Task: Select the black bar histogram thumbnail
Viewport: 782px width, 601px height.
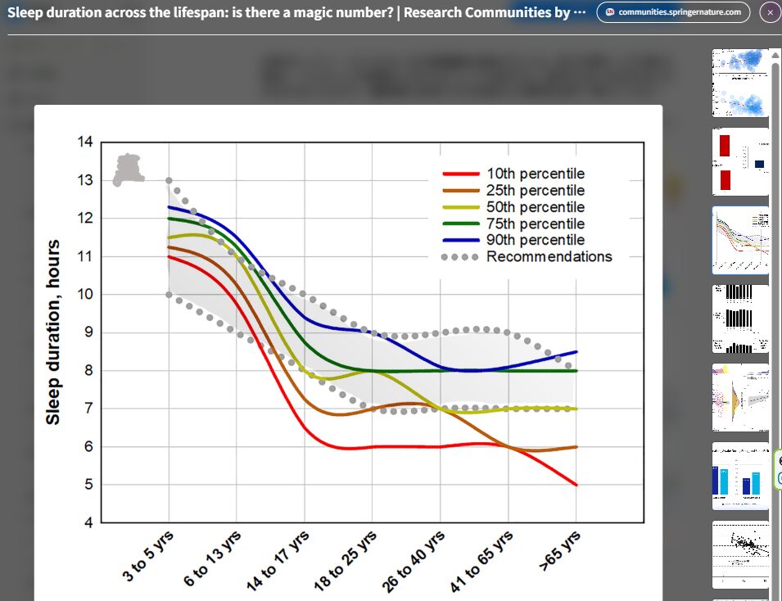Action: click(x=740, y=319)
